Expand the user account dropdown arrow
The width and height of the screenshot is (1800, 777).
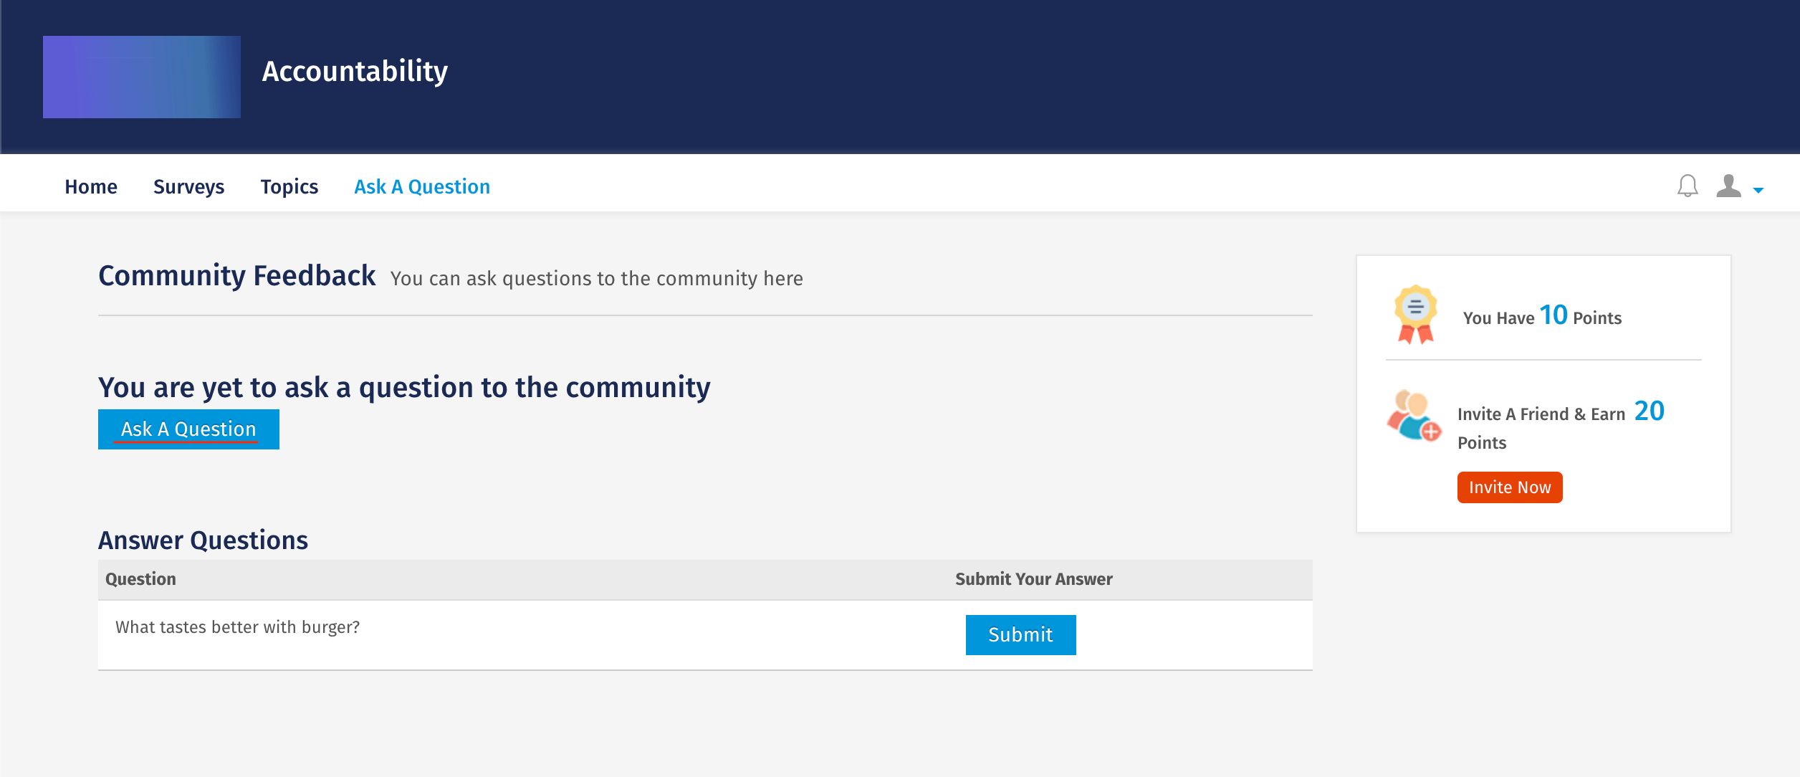point(1758,190)
